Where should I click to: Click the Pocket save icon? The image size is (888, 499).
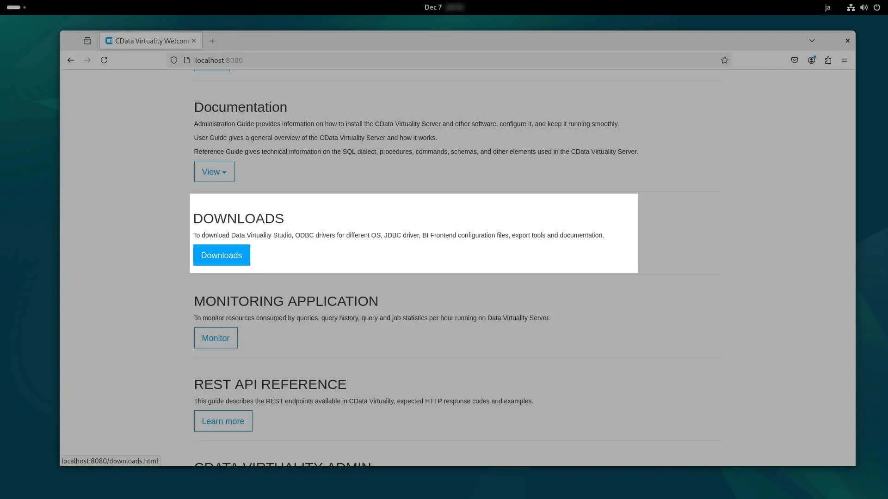pyautogui.click(x=795, y=60)
